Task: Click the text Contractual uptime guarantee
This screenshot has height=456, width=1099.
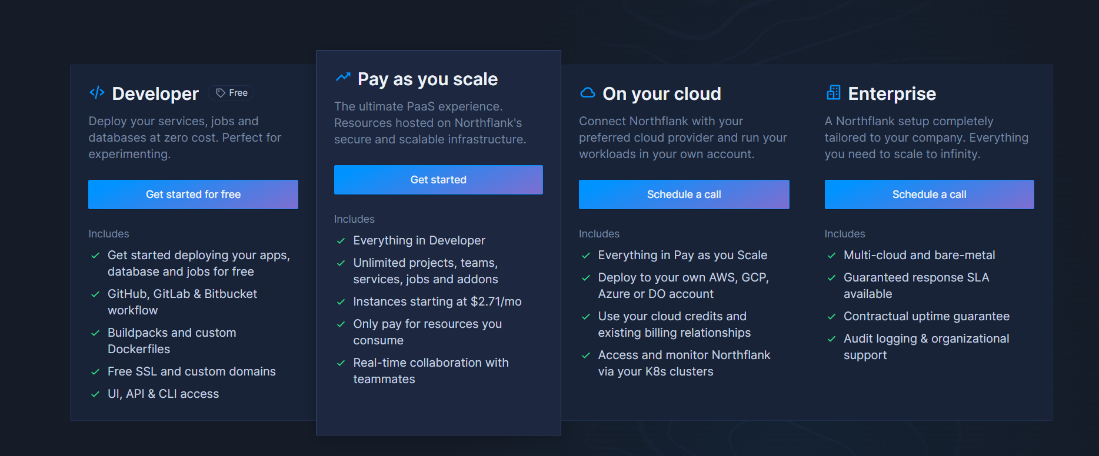Action: tap(927, 316)
